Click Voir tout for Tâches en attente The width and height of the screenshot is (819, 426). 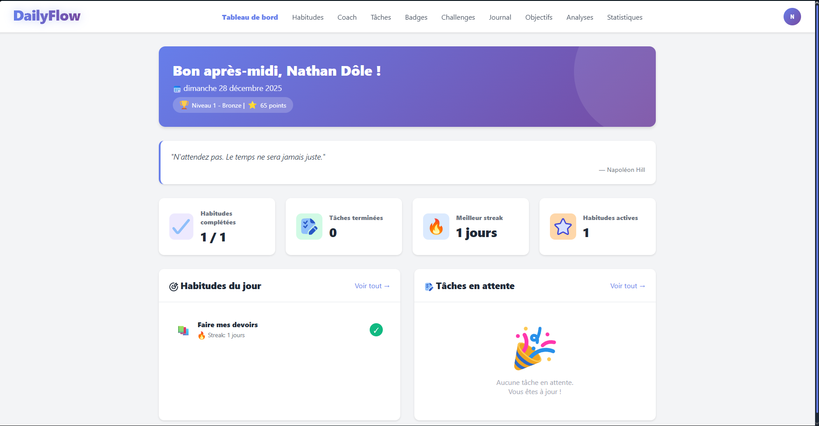(x=627, y=286)
